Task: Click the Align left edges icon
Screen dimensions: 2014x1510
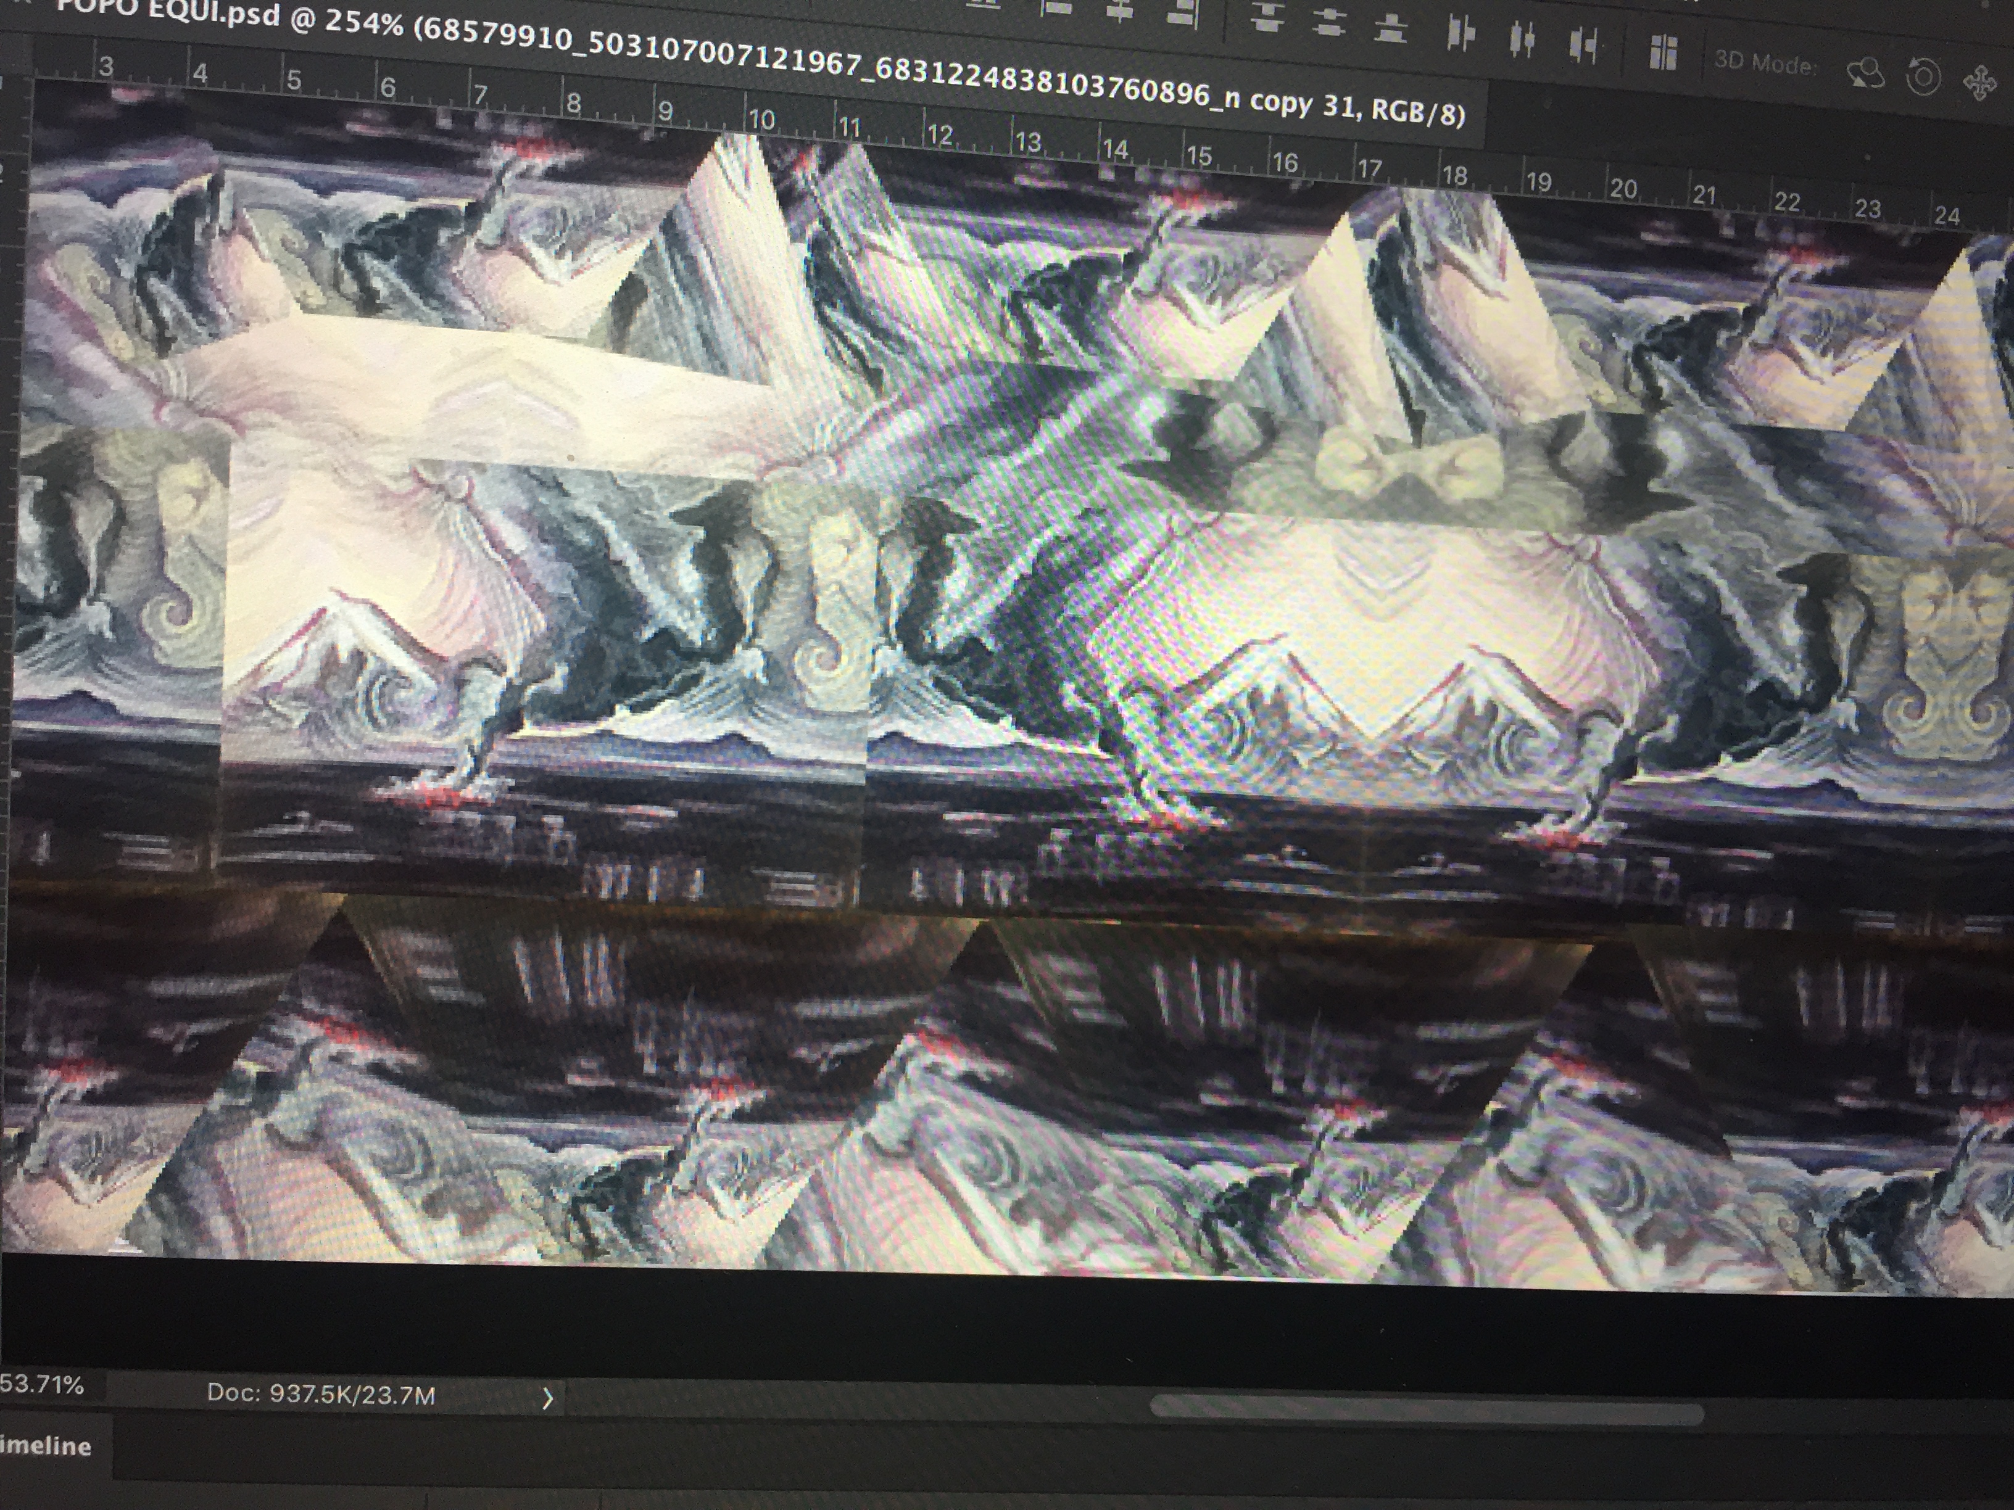Action: (x=1056, y=8)
